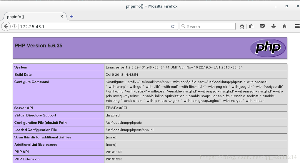The width and height of the screenshot is (300, 163).
Task: Bookmark this page with the star icon
Action: (x=242, y=26)
